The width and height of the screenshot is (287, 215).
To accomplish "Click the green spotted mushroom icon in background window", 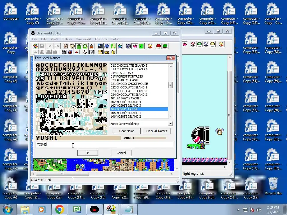I will click(x=200, y=44).
